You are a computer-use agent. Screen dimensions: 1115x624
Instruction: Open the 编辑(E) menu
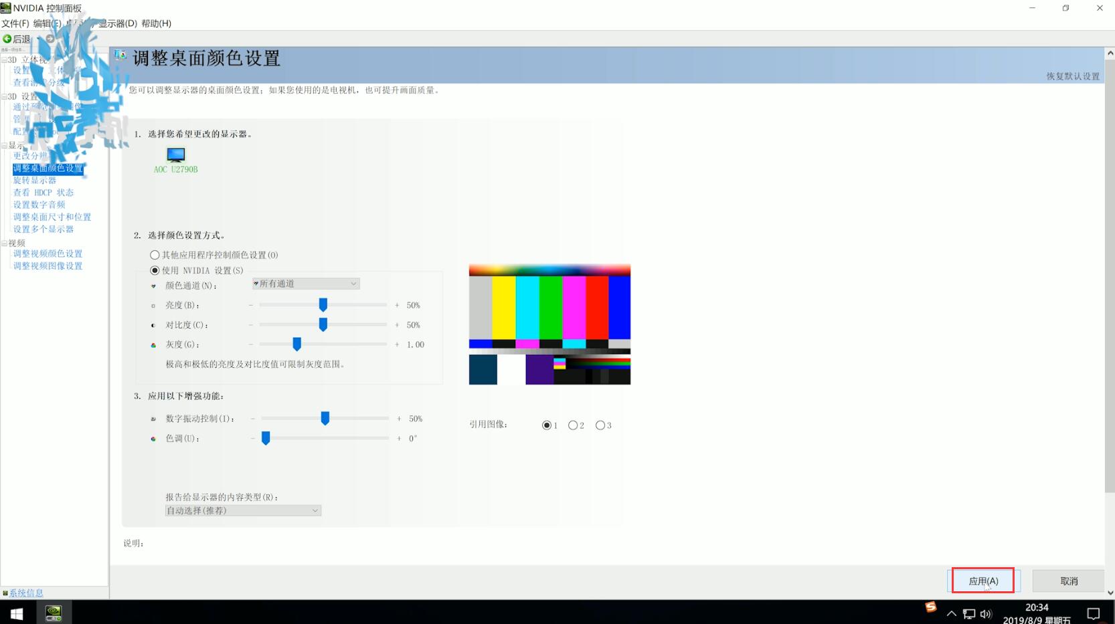(48, 23)
